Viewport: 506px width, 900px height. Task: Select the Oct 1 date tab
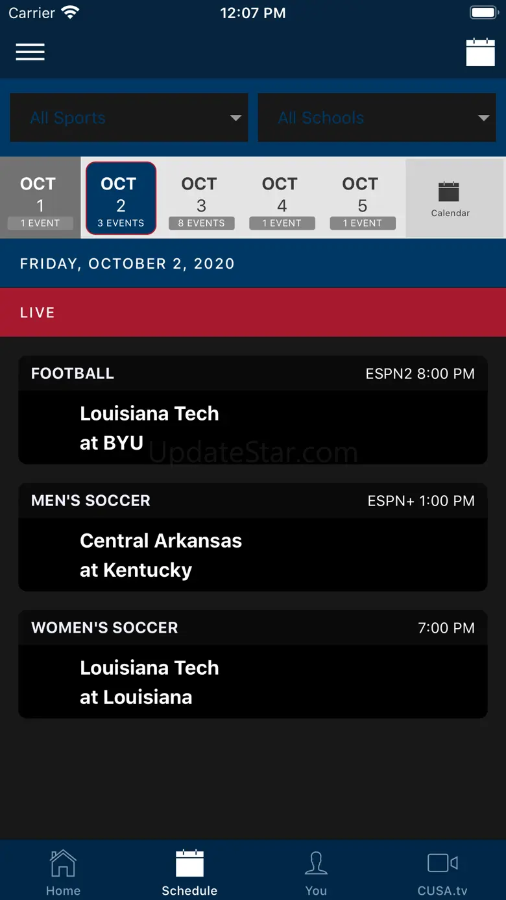[x=40, y=198]
